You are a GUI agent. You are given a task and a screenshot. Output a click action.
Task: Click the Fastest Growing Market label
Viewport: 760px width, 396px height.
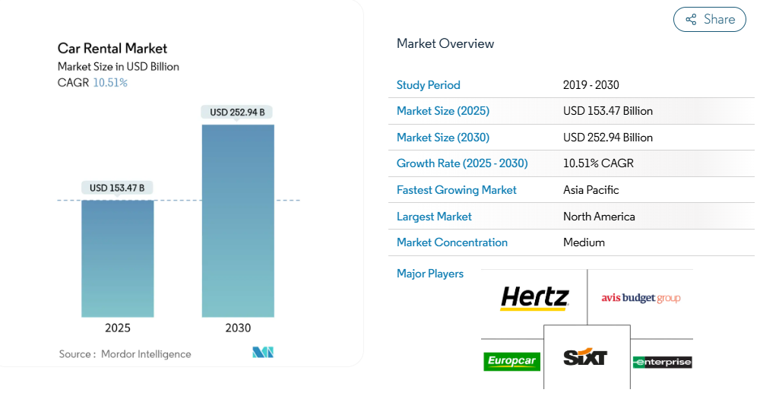[457, 190]
